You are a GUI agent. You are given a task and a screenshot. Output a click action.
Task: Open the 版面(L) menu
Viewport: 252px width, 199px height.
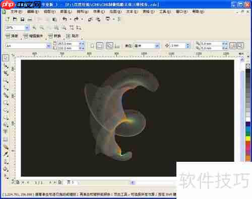tap(66, 12)
